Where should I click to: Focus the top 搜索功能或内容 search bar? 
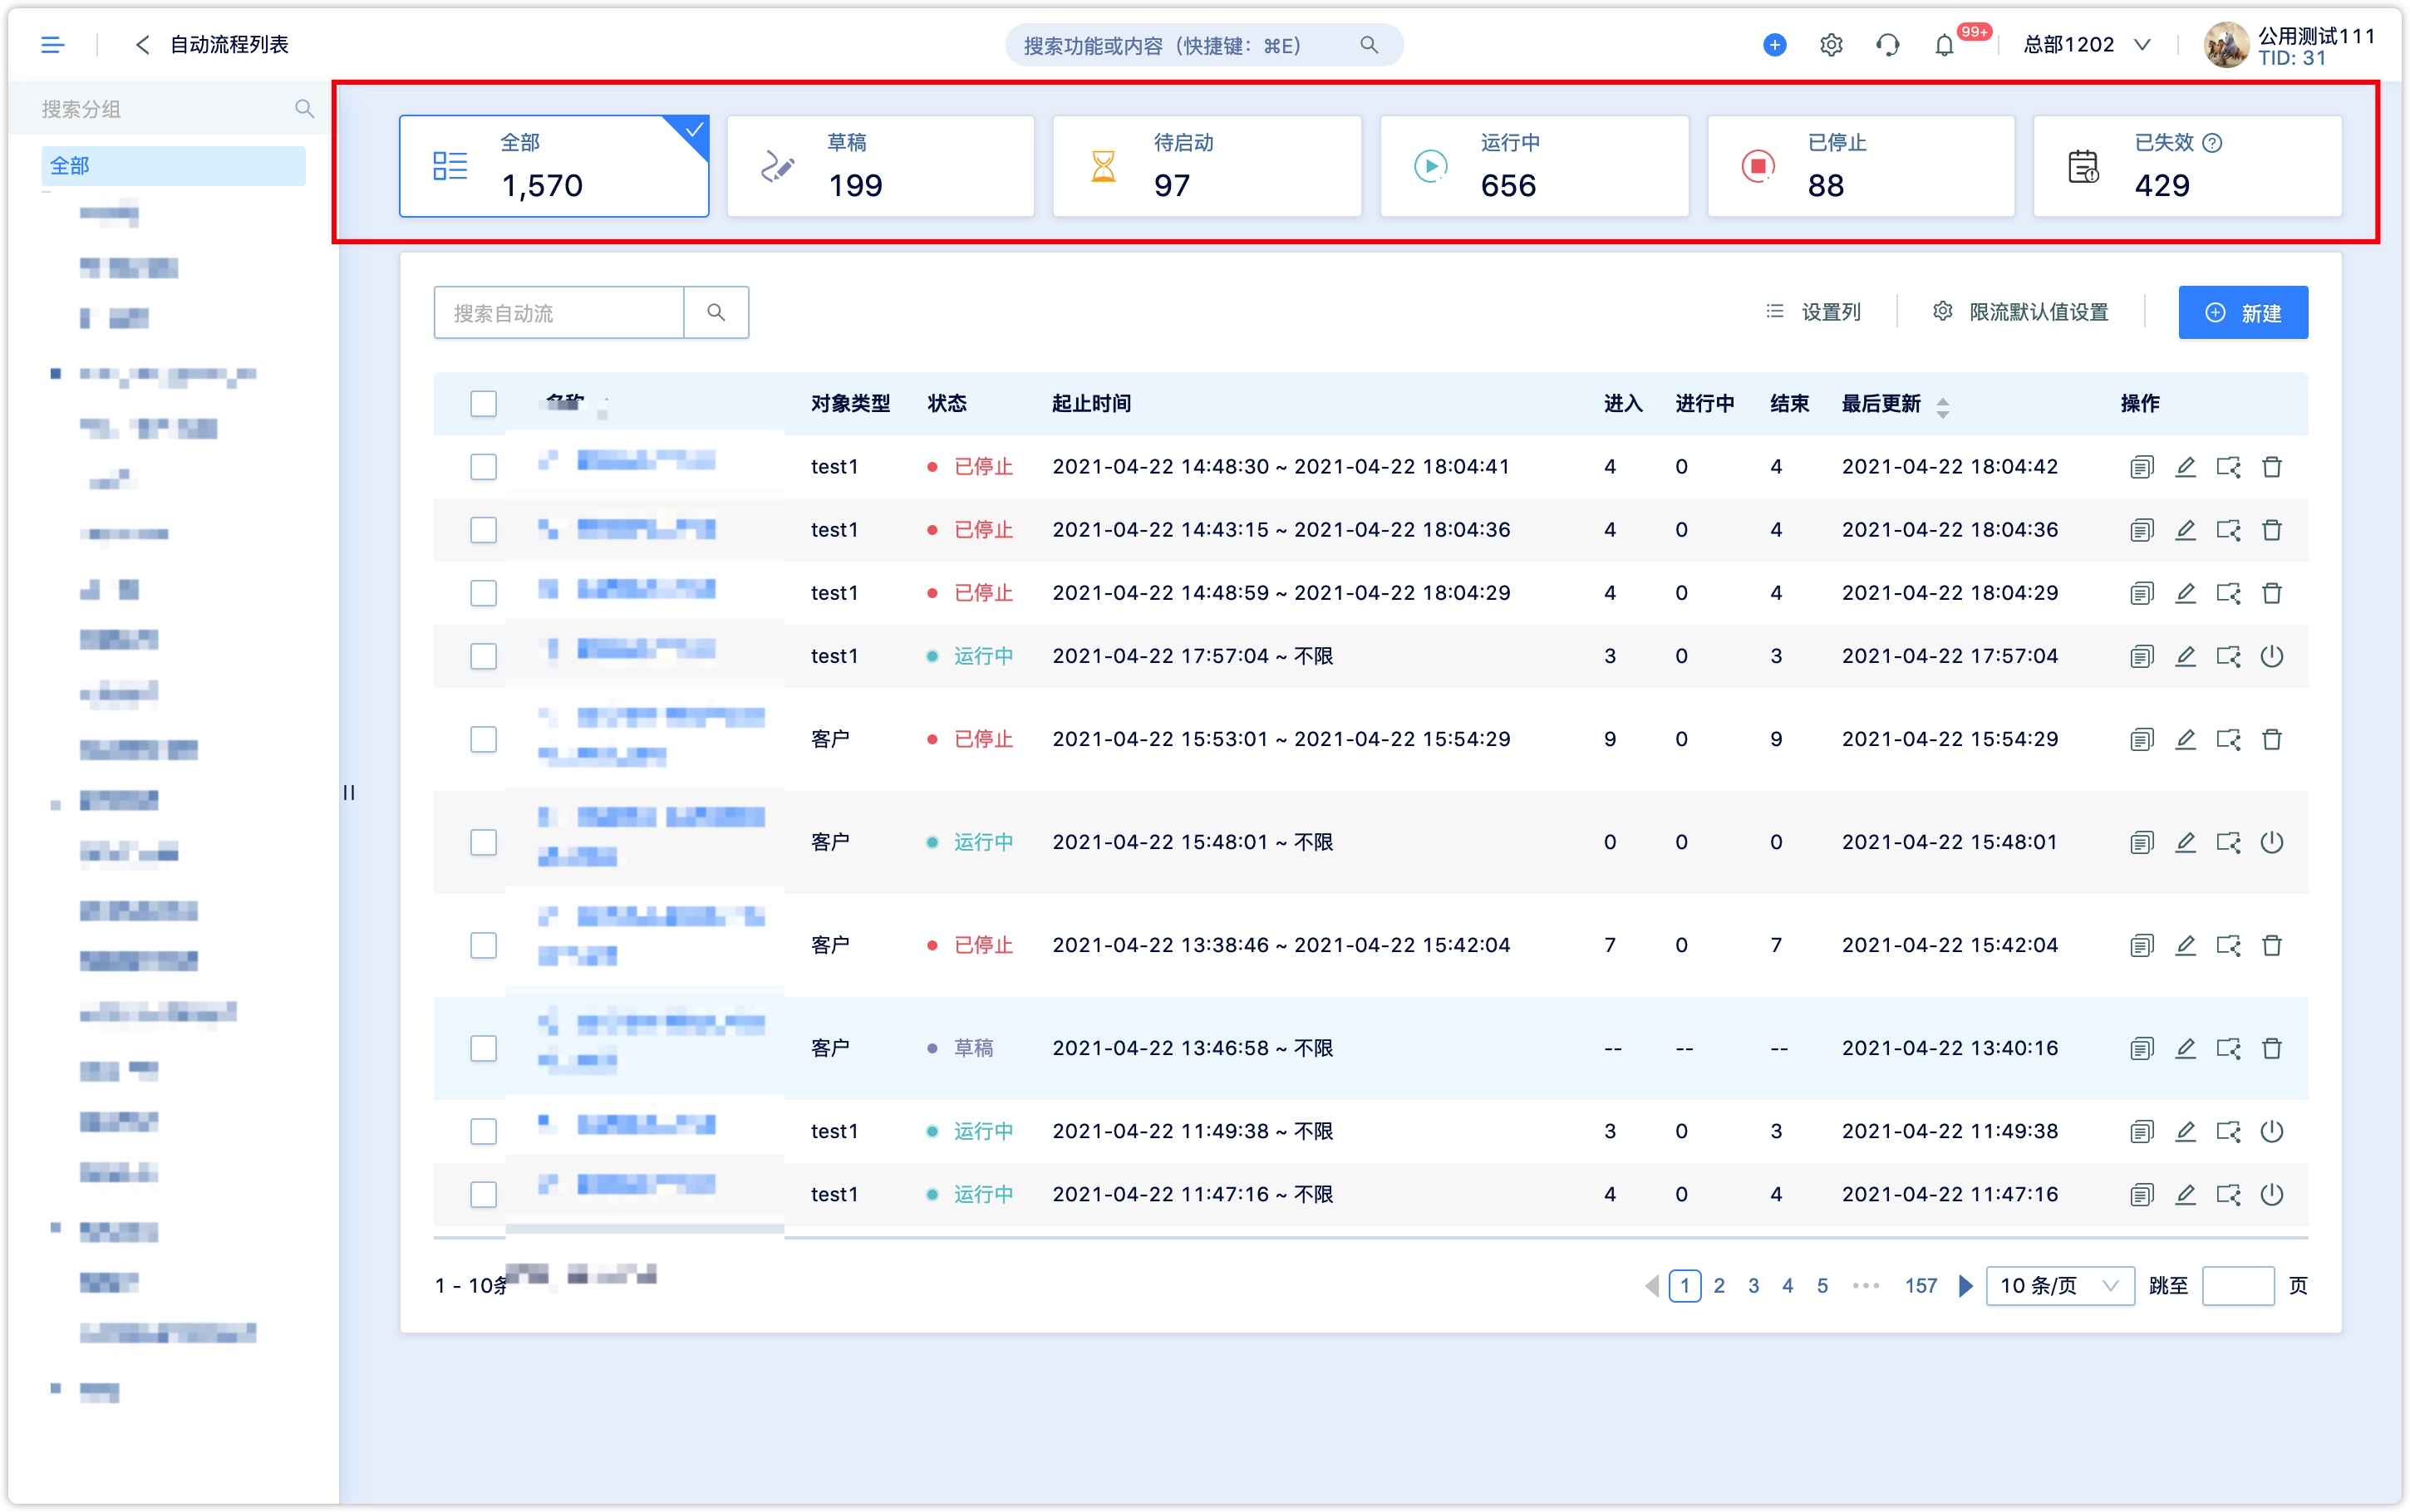tap(1204, 45)
